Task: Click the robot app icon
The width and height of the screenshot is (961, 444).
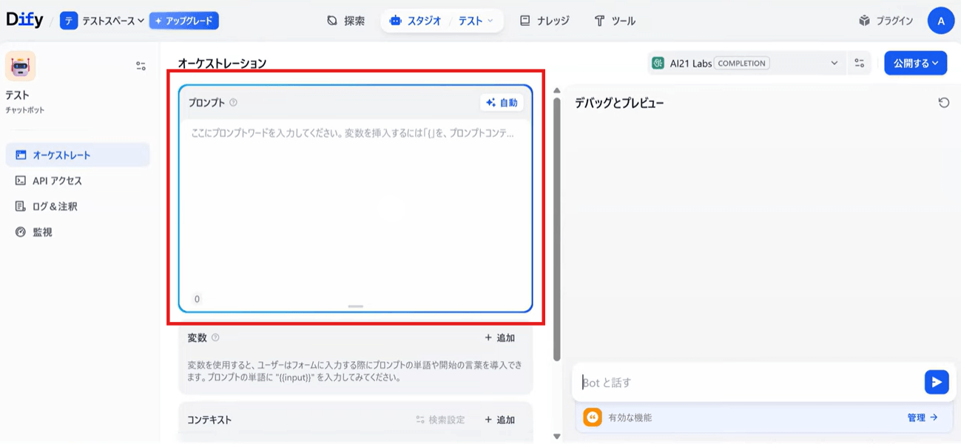Action: point(21,66)
